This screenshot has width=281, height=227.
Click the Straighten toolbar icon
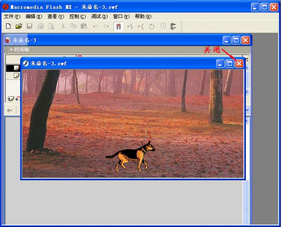coord(140,27)
